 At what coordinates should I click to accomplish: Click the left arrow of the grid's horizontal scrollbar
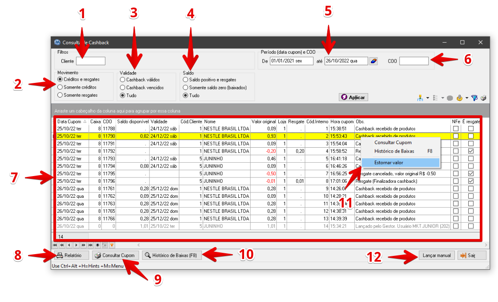point(138,245)
